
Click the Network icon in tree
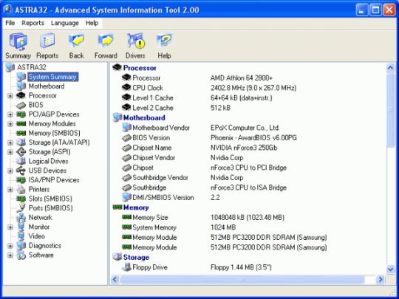pos(21,218)
